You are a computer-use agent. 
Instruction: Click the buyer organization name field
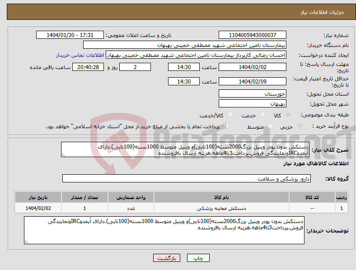pos(185,45)
